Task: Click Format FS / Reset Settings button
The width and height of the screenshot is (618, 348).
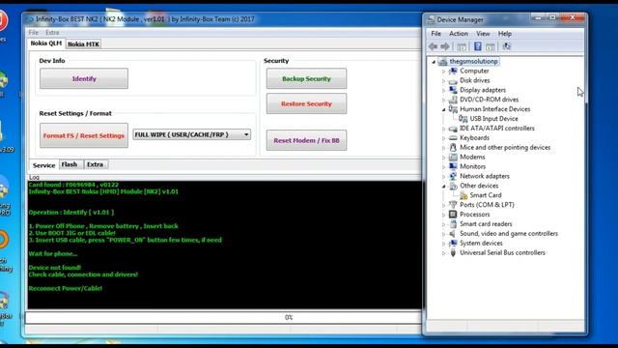Action: pos(84,135)
